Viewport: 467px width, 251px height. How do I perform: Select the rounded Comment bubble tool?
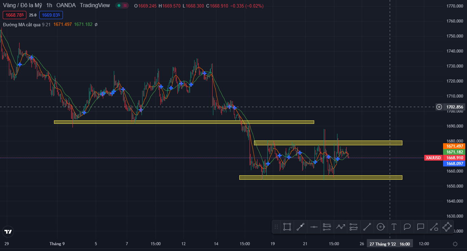click(x=407, y=227)
